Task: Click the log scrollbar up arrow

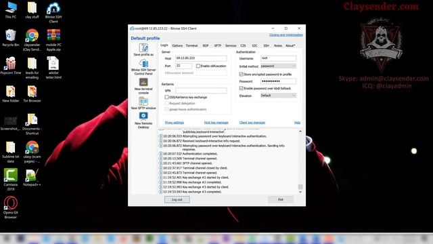Action: 300,131
